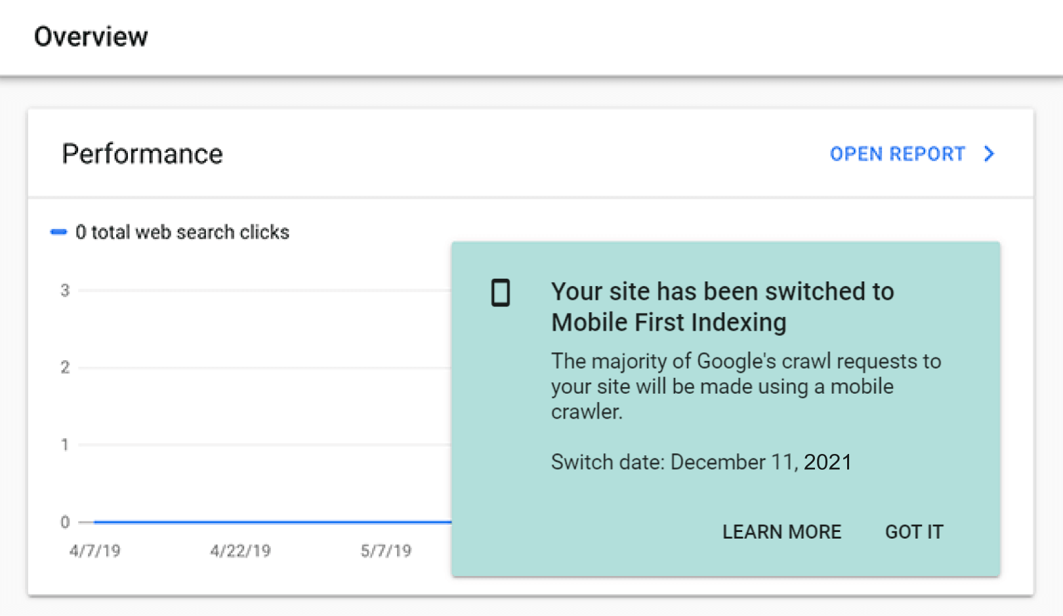The height and width of the screenshot is (616, 1063).
Task: Dismiss notification with GOT IT button
Action: tap(914, 531)
